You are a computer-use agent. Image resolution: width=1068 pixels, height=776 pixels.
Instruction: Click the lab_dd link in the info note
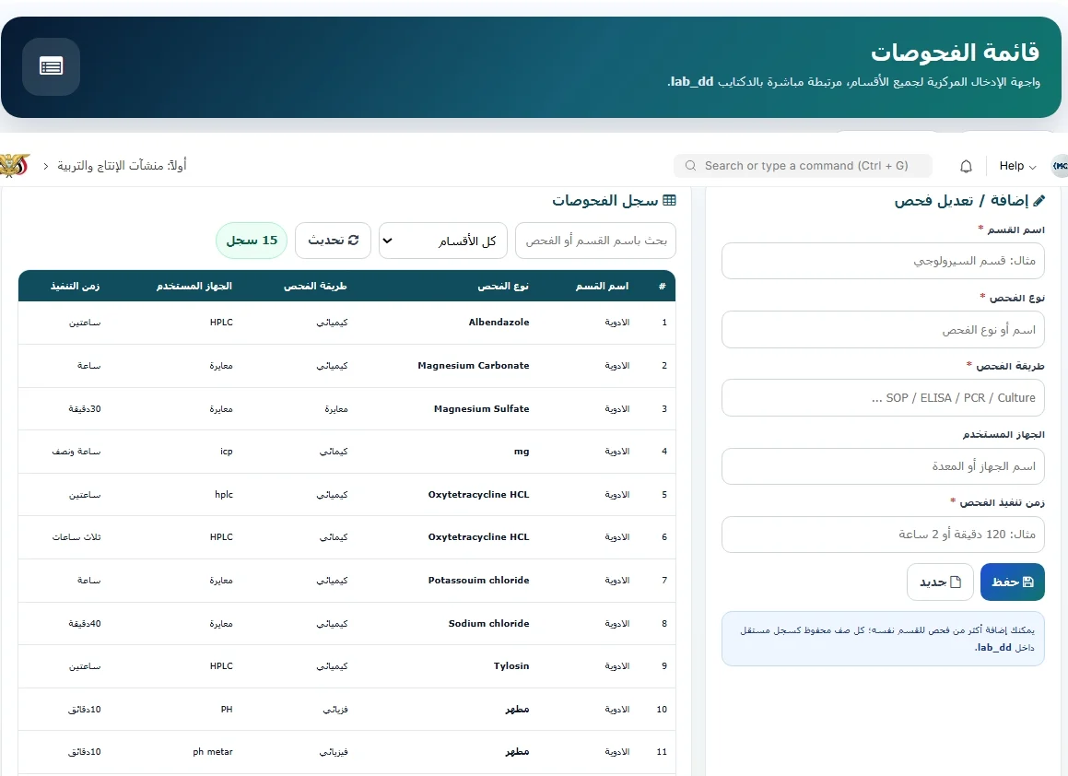coord(993,647)
